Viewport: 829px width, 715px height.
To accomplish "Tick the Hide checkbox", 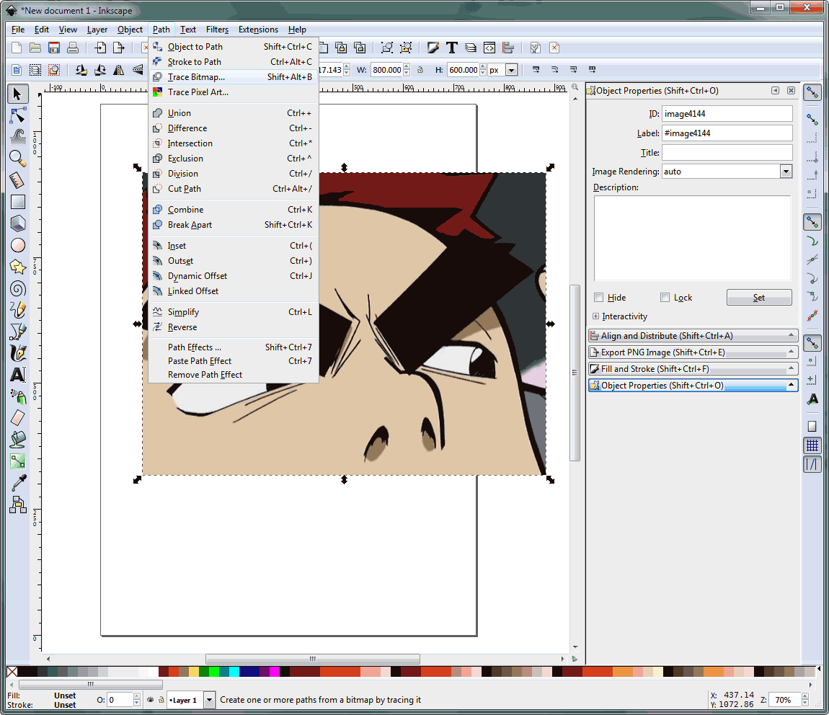I will pos(598,298).
